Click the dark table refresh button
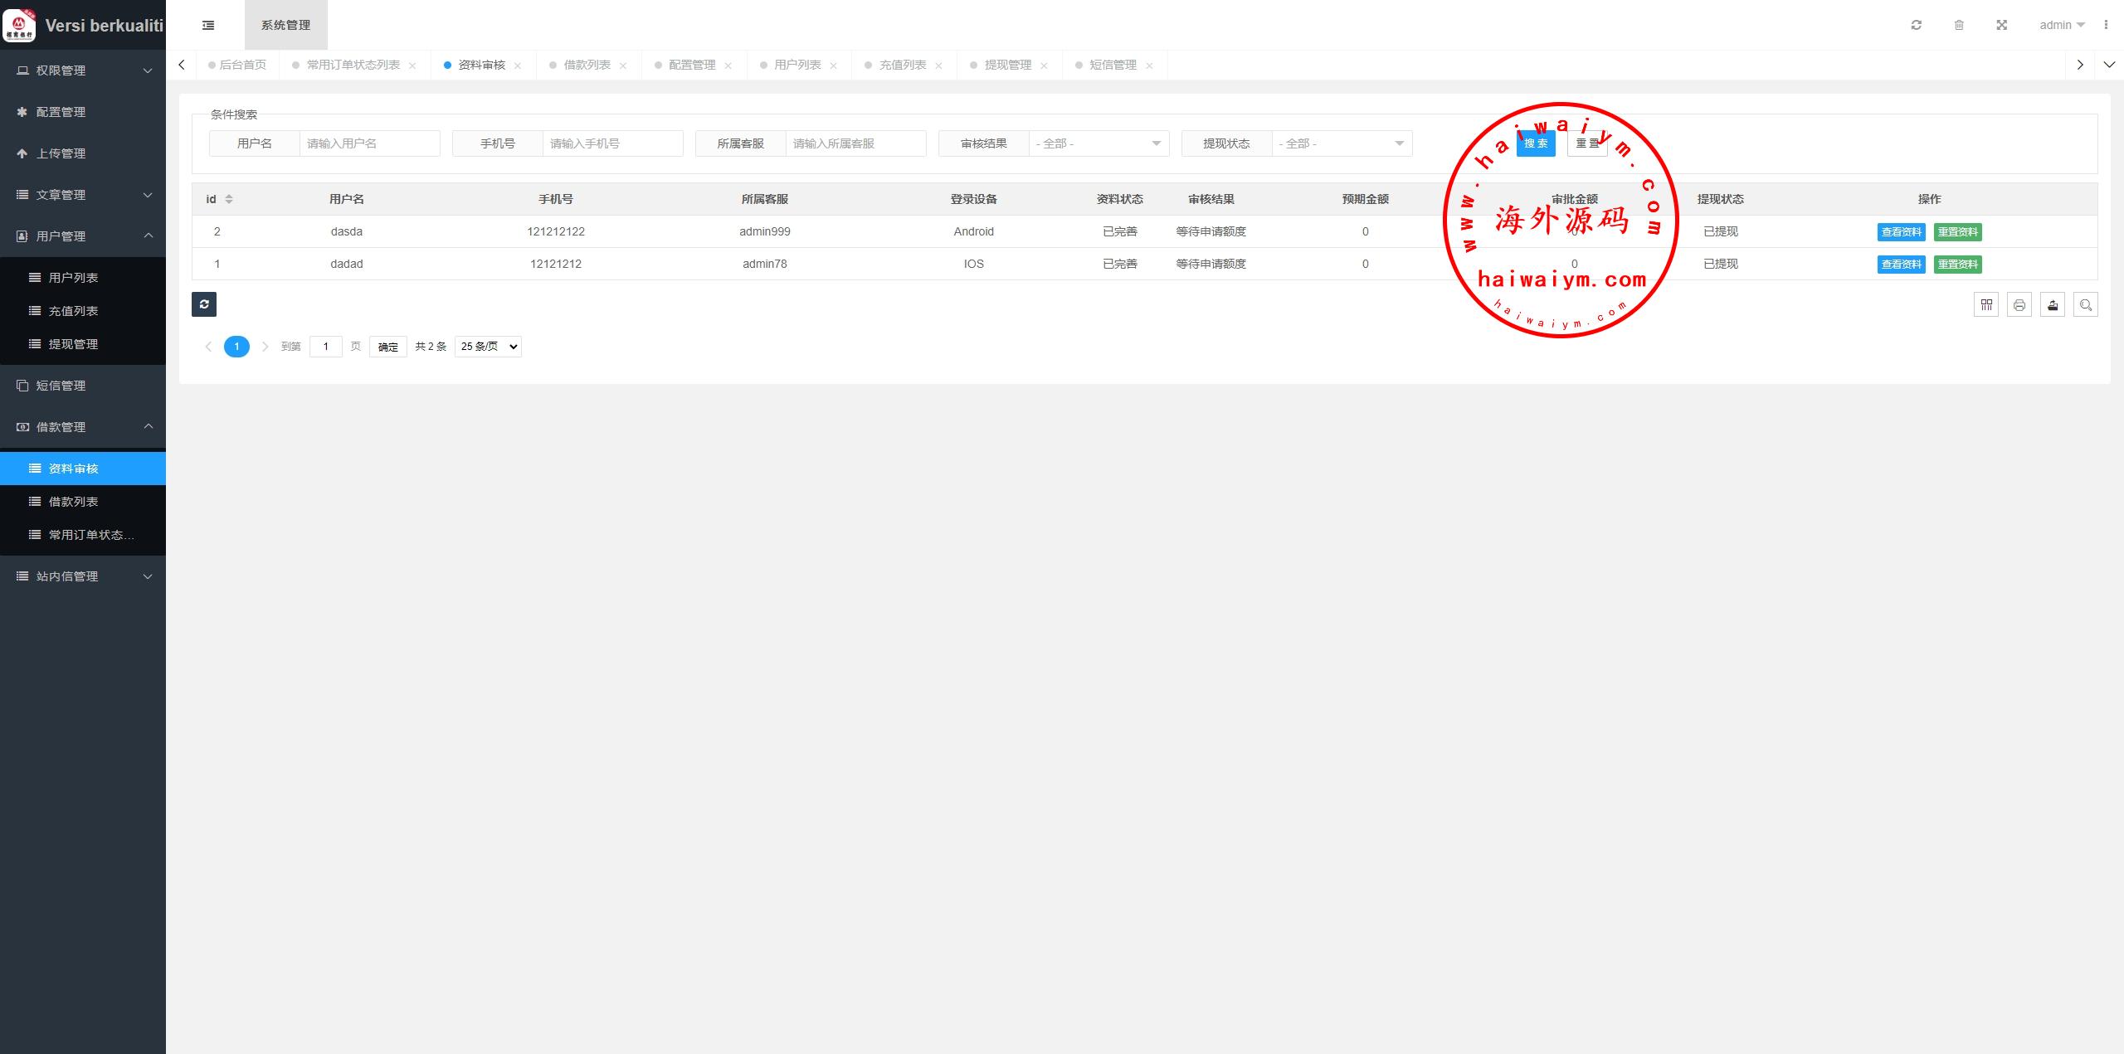The width and height of the screenshot is (2124, 1054). click(x=204, y=304)
